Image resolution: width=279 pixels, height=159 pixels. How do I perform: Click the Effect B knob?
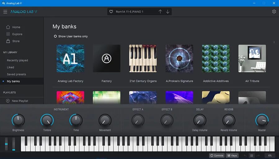167,120
